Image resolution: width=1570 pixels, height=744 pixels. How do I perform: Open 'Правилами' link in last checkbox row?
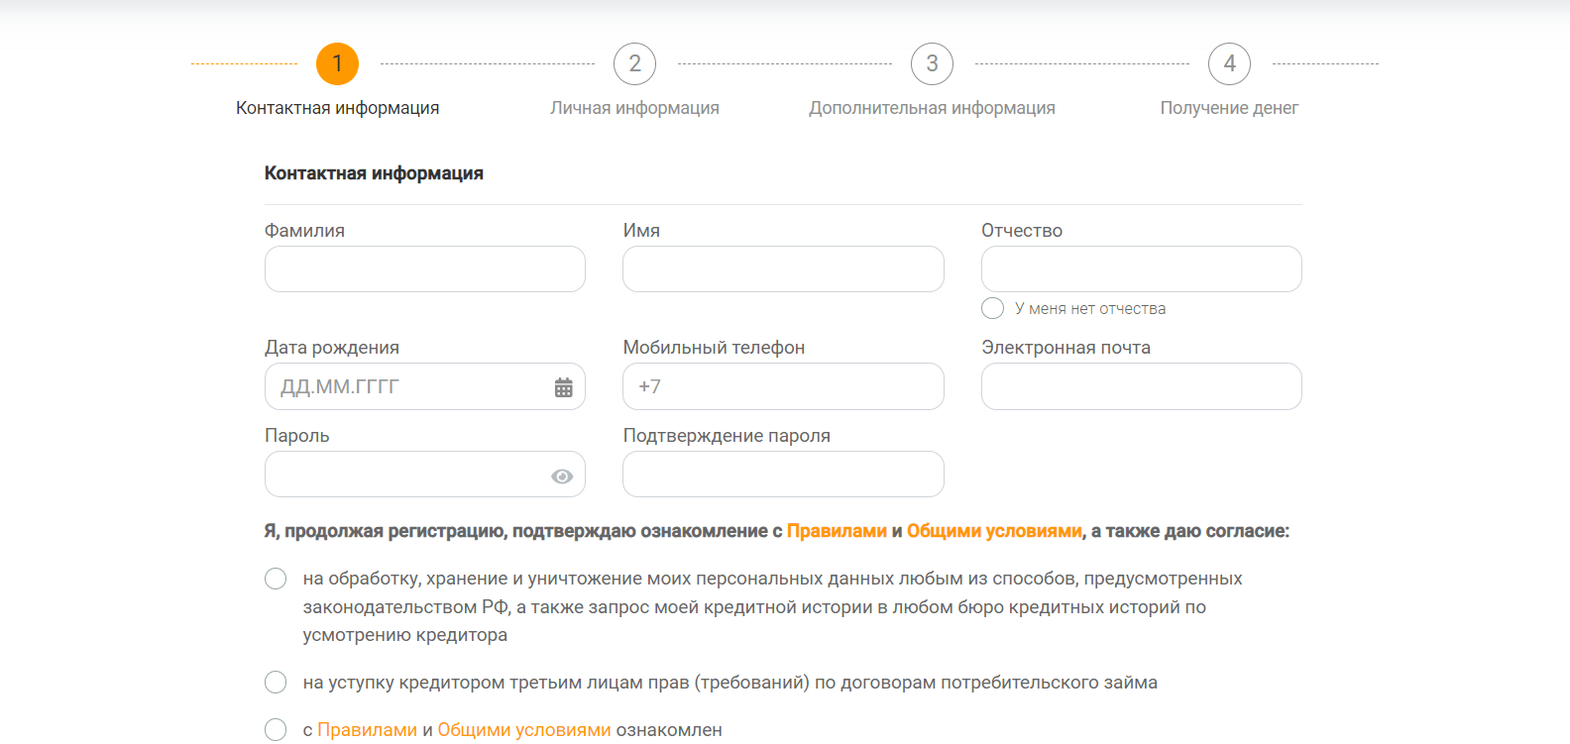coord(367,730)
